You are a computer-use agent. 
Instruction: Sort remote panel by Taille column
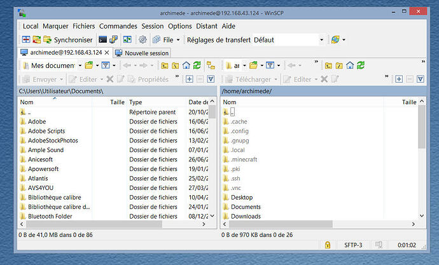click(x=401, y=102)
